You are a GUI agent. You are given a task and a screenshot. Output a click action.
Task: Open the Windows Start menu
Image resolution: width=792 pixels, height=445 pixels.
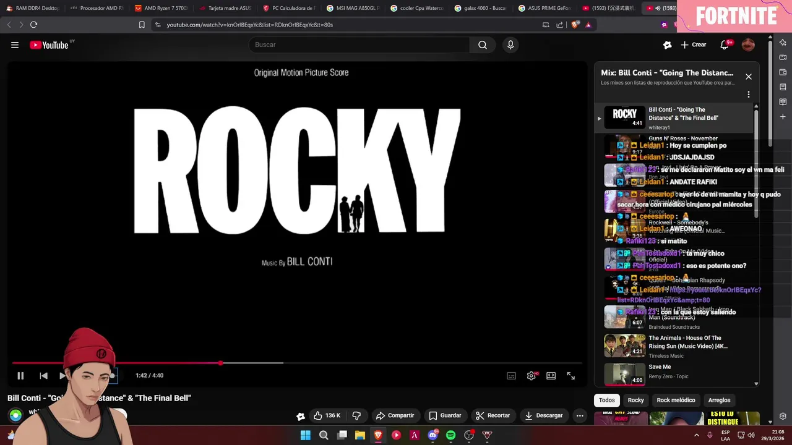coord(305,435)
